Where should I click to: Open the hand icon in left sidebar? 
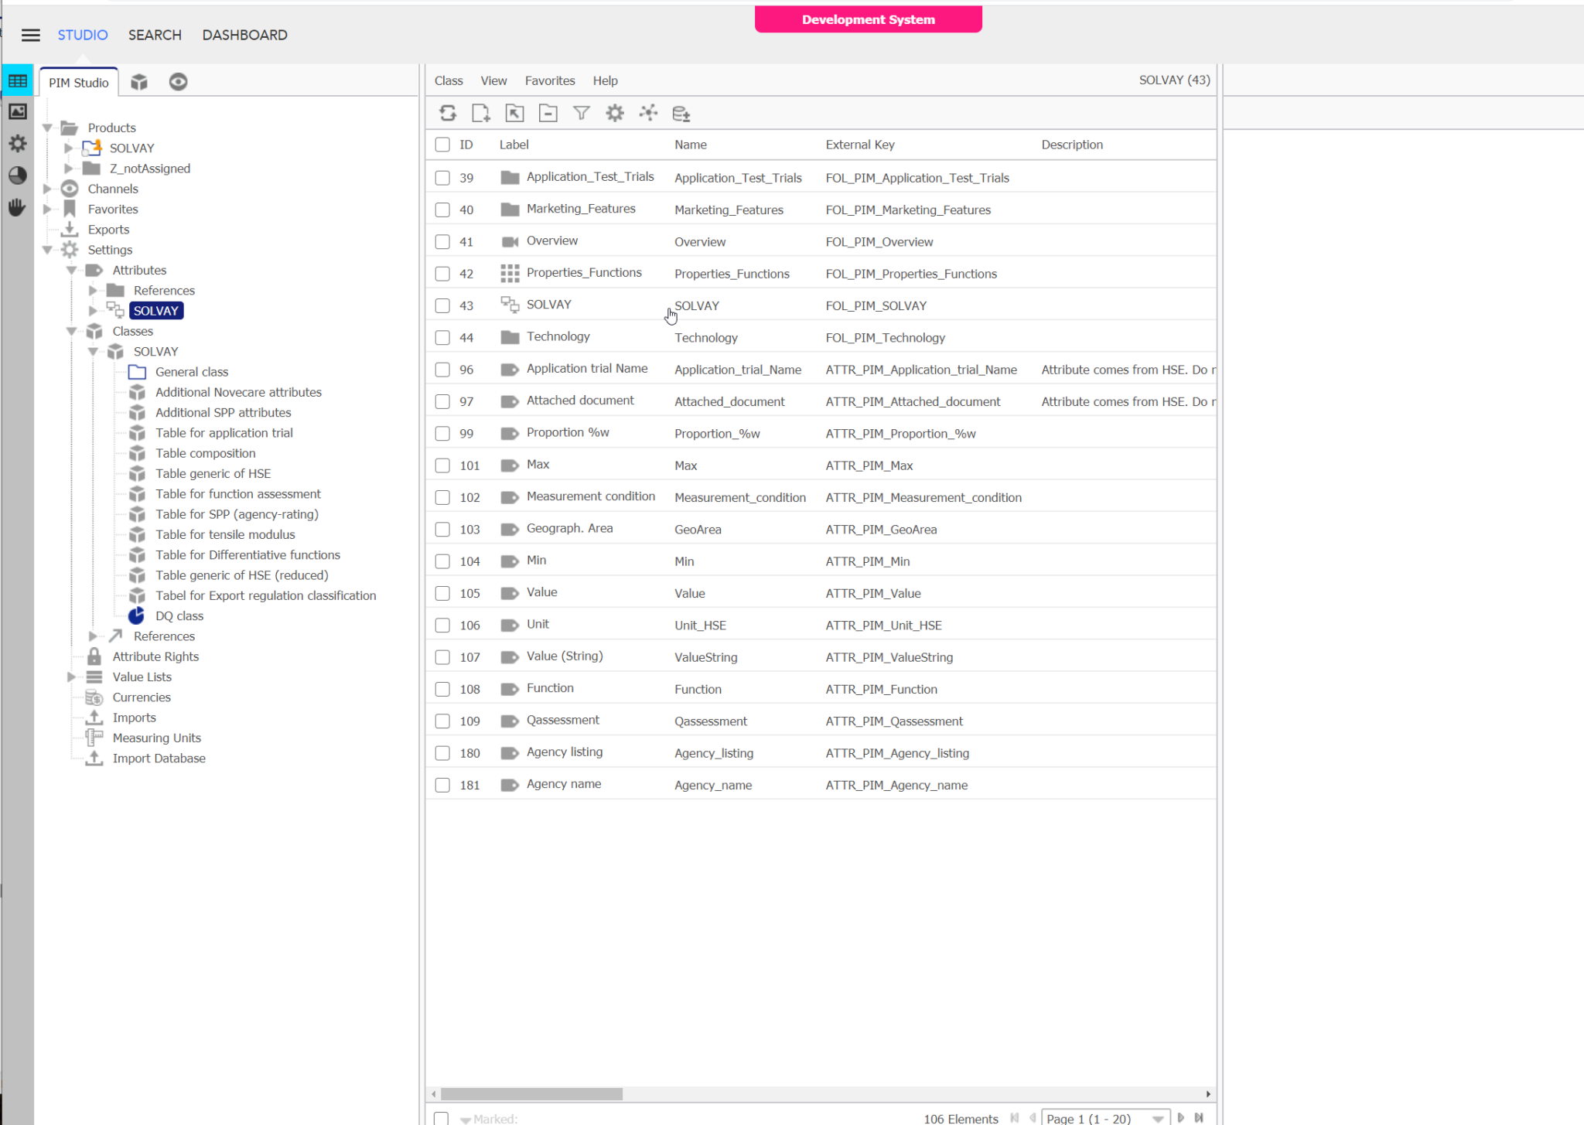click(x=17, y=207)
